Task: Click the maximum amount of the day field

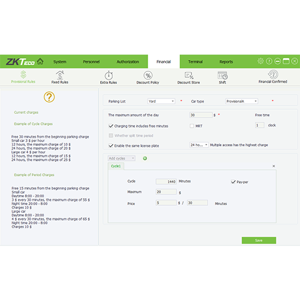Action: click(x=201, y=115)
